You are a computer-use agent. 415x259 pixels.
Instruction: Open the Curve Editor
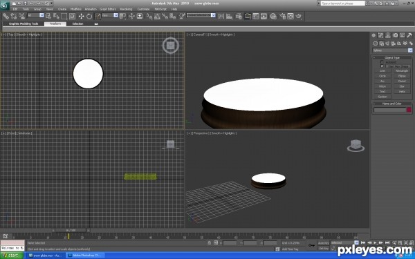[x=256, y=16]
